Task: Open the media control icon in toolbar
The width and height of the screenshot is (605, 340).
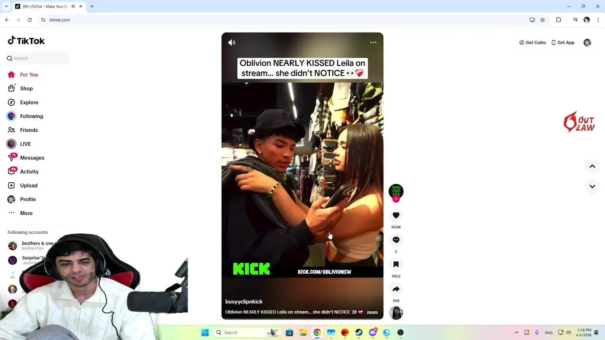Action: tap(575, 20)
